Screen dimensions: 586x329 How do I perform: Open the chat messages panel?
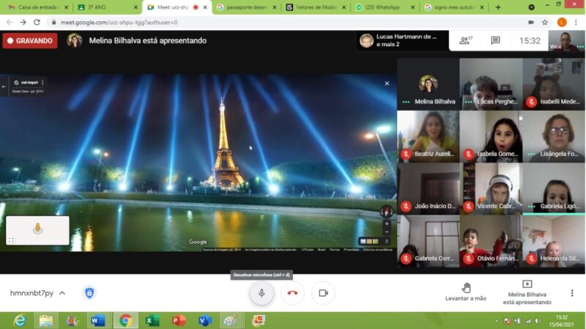pos(495,41)
